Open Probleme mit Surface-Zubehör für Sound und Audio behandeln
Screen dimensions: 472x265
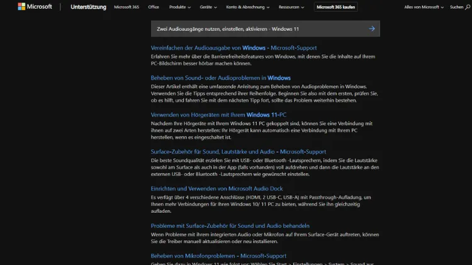(230, 225)
